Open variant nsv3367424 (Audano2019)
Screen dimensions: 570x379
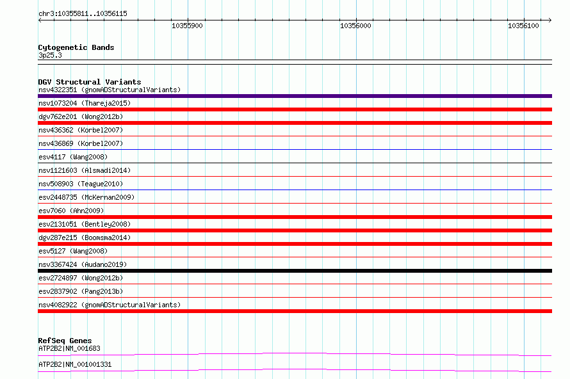(x=83, y=264)
